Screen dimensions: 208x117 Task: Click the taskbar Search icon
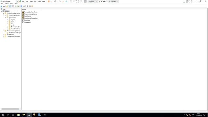(8, 115)
